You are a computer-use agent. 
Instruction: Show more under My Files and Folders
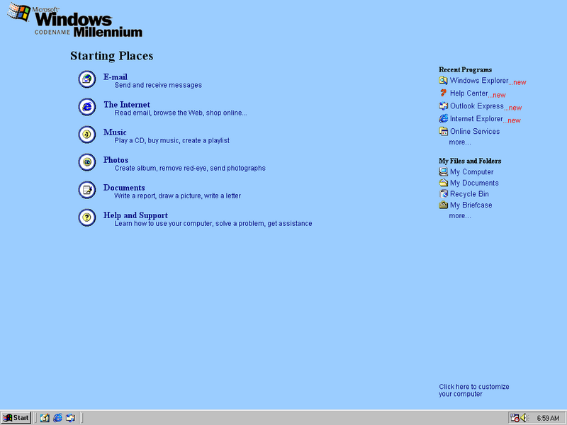(x=460, y=216)
